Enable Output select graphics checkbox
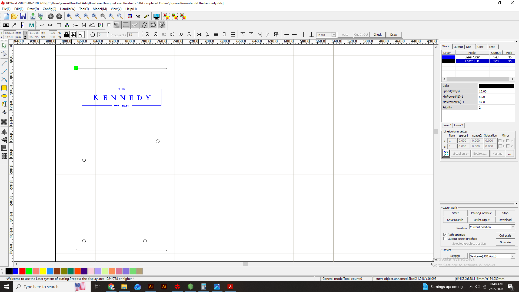This screenshot has height=292, width=519. coord(445,239)
